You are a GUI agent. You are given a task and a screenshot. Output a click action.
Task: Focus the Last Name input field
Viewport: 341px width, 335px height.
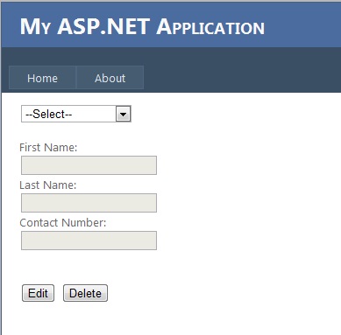[89, 203]
